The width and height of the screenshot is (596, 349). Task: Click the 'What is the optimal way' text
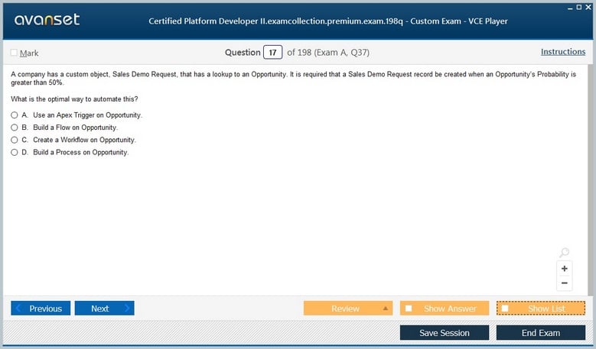74,99
